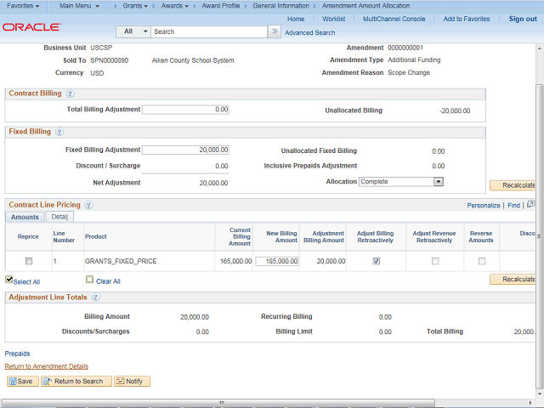Open the Main Menu navigation
The image size is (544, 408).
coord(79,6)
